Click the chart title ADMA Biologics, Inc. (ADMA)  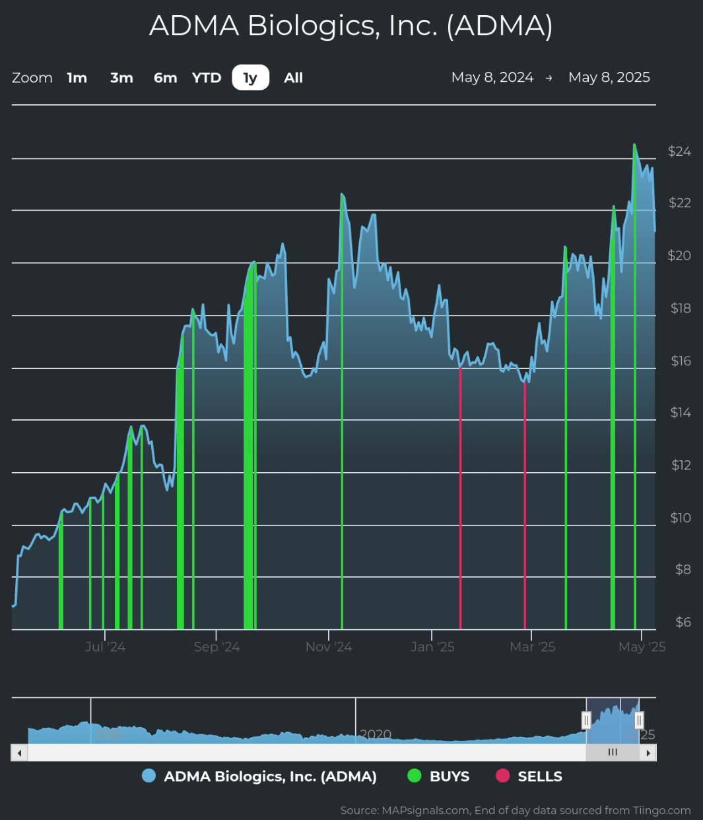click(x=351, y=26)
